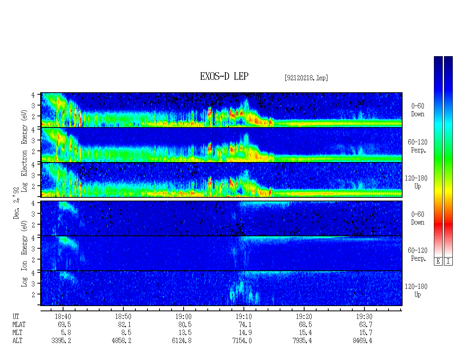Select the ion 60-120 Perp. spectrogram panel
Viewport: 454px width, 351px height.
pos(221,253)
